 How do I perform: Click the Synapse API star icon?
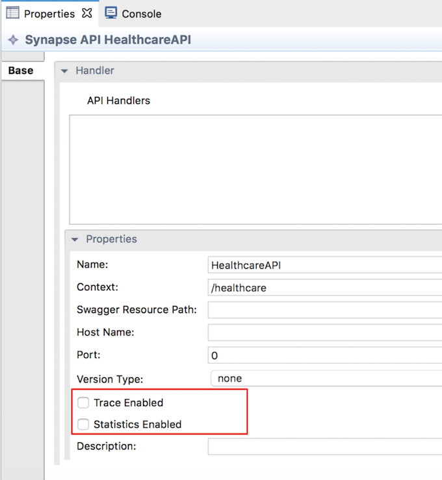coord(13,40)
